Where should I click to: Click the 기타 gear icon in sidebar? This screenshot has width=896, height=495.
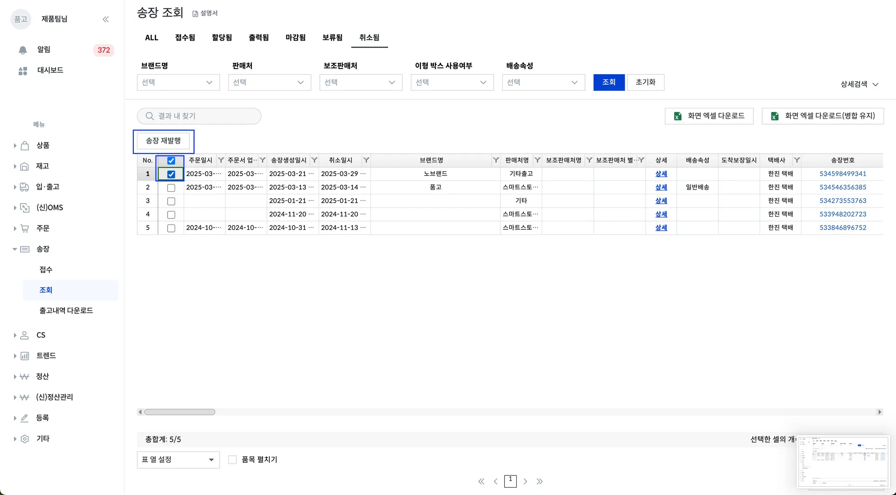[25, 439]
